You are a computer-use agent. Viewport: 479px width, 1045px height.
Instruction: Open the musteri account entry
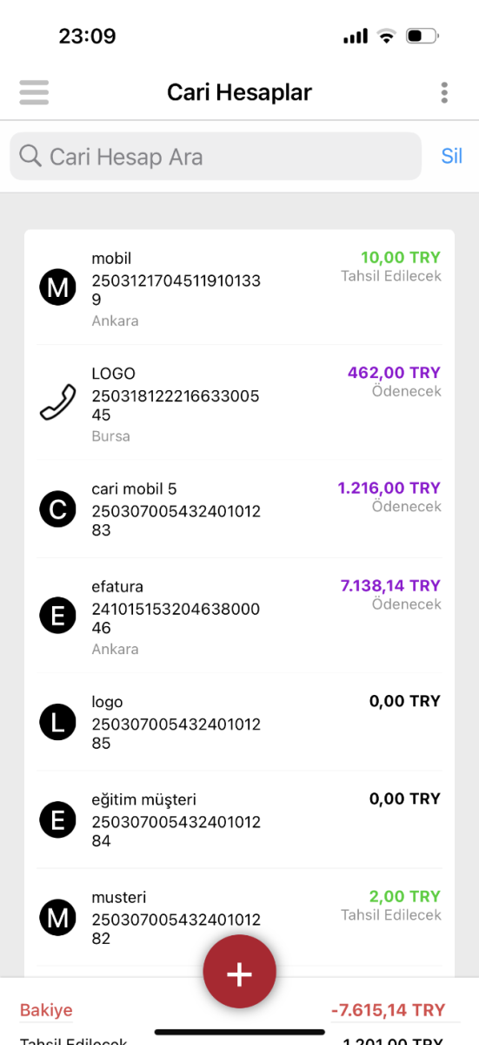[239, 917]
